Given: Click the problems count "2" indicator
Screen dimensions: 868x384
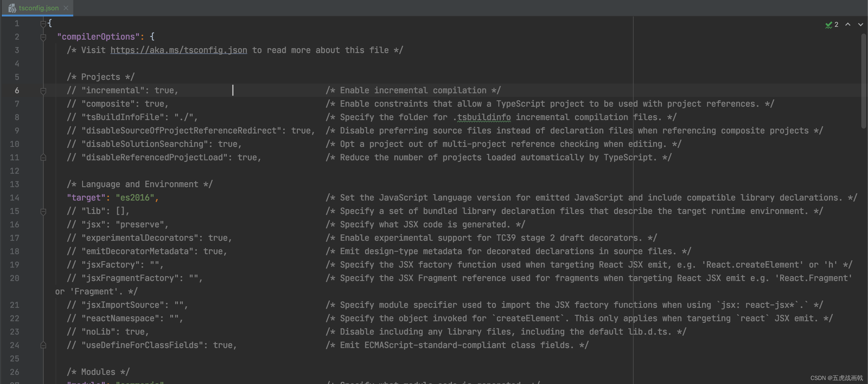Looking at the screenshot, I should [836, 25].
